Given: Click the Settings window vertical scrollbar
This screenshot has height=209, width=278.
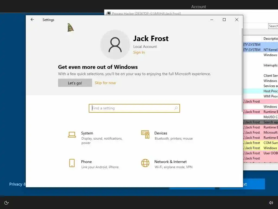Looking at the screenshot, I should (x=242, y=70).
